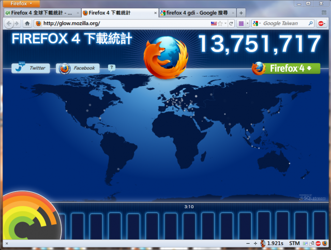Click the SQLstream powered-by link
The height and width of the screenshot is (250, 331).
312,197
